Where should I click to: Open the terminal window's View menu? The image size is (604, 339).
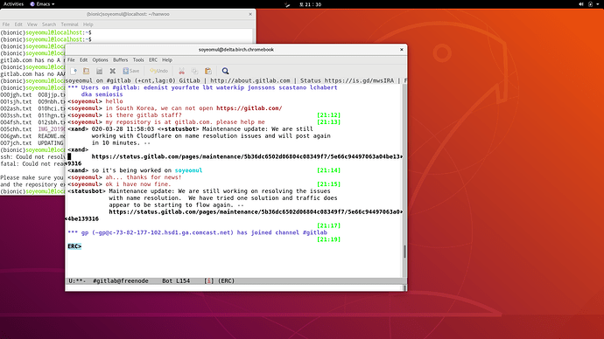(32, 24)
